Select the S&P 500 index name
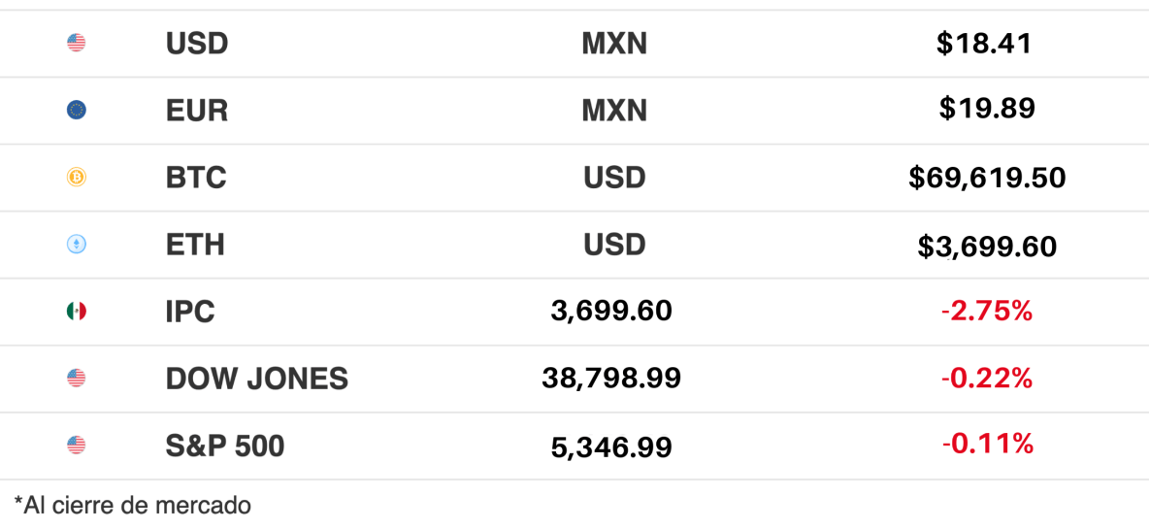Screen dimensions: 1149x530 [x=225, y=446]
